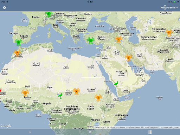Click the Google logo on the map
Viewport: 180px width, 135px height.
pos(6,126)
